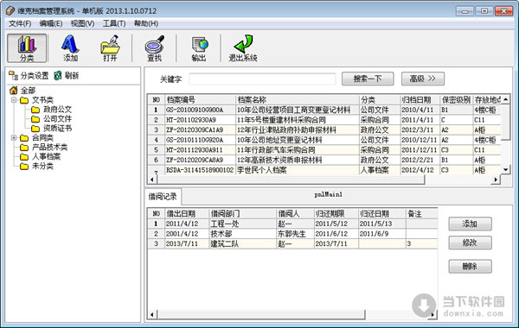Select the 分类 toolbar icon
The width and height of the screenshot is (519, 328).
27,48
